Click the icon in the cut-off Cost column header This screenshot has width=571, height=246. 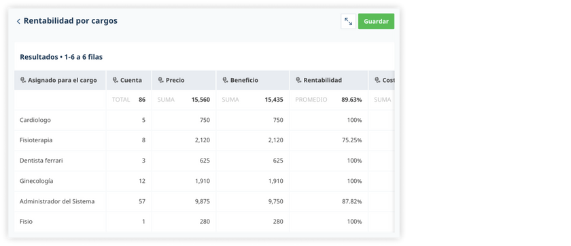tap(377, 80)
